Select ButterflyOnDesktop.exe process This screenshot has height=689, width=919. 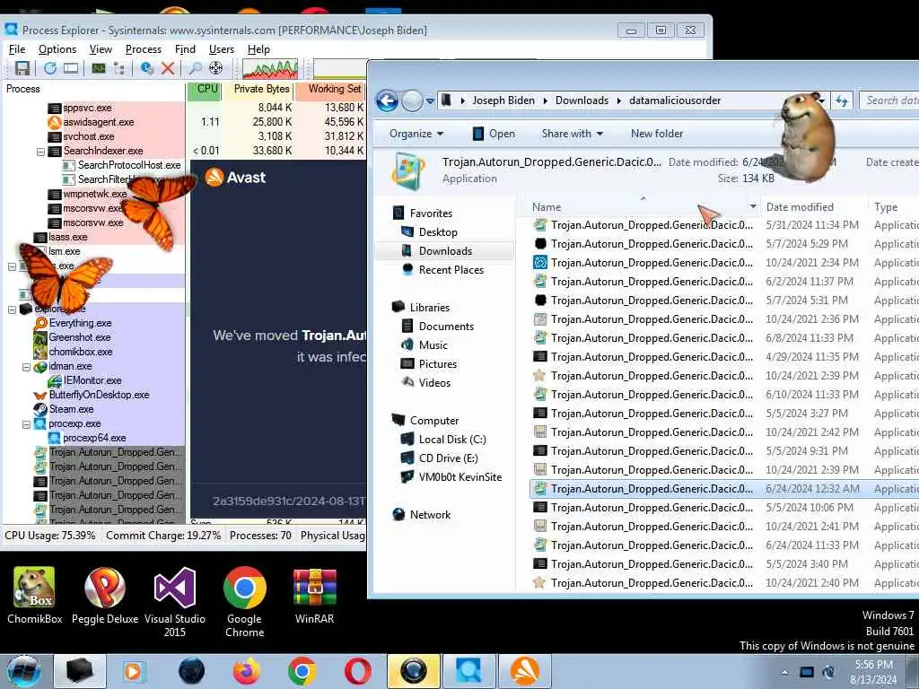[99, 395]
